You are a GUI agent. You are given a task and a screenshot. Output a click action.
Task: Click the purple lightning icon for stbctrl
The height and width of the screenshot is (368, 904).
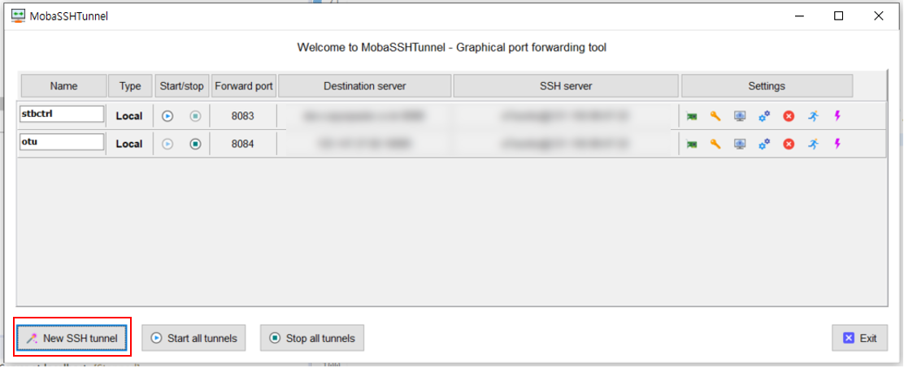tap(837, 116)
